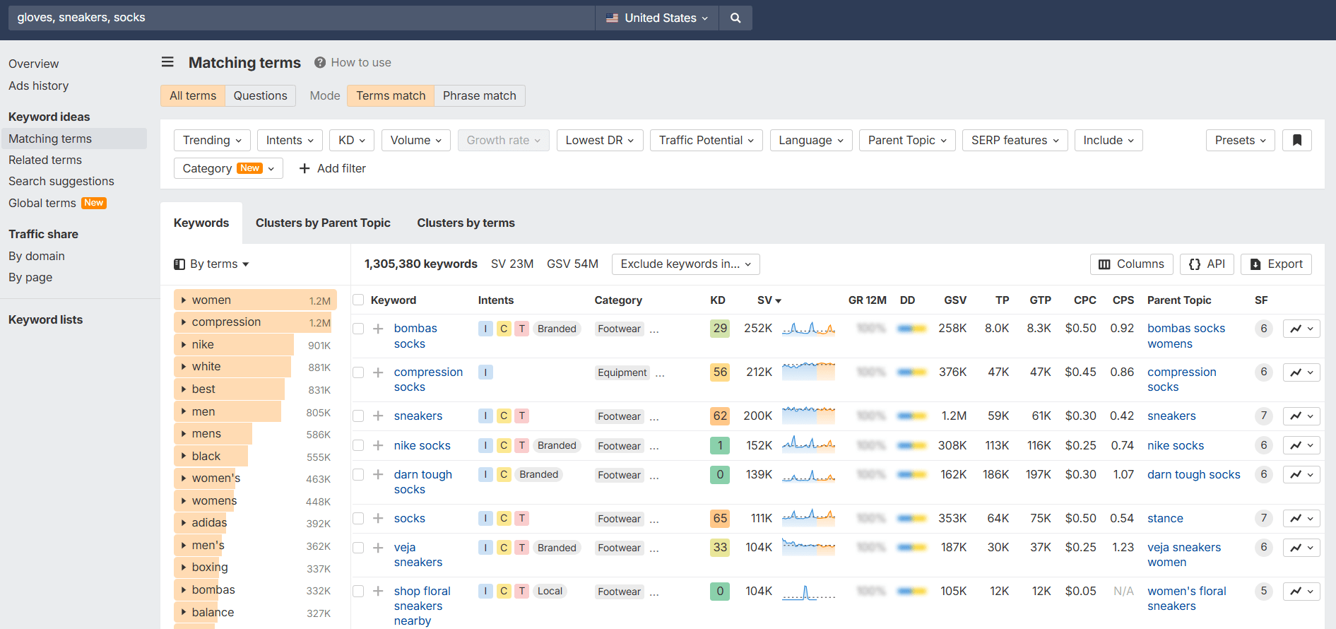Screen dimensions: 1336x629
Task: Click SERP features count 5 in floral sneakers row
Action: tap(1264, 591)
